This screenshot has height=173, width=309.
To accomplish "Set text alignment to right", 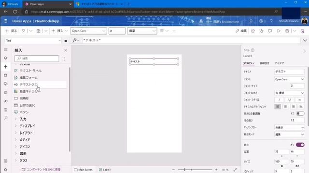I will point(293,107).
